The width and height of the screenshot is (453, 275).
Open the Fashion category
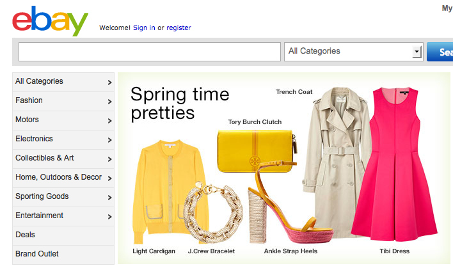click(x=63, y=102)
